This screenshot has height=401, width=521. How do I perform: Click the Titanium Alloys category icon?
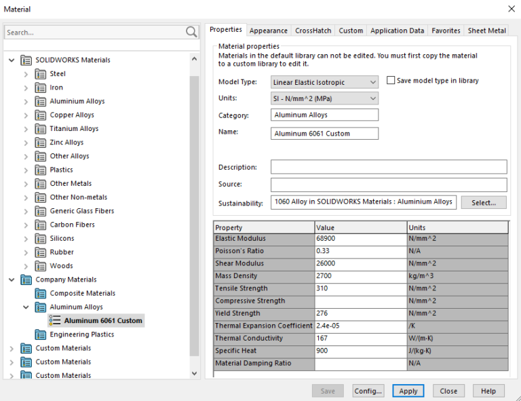[41, 128]
